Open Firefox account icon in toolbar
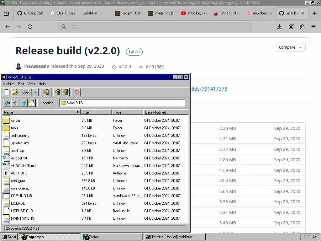The height and width of the screenshot is (241, 321). (x=291, y=27)
